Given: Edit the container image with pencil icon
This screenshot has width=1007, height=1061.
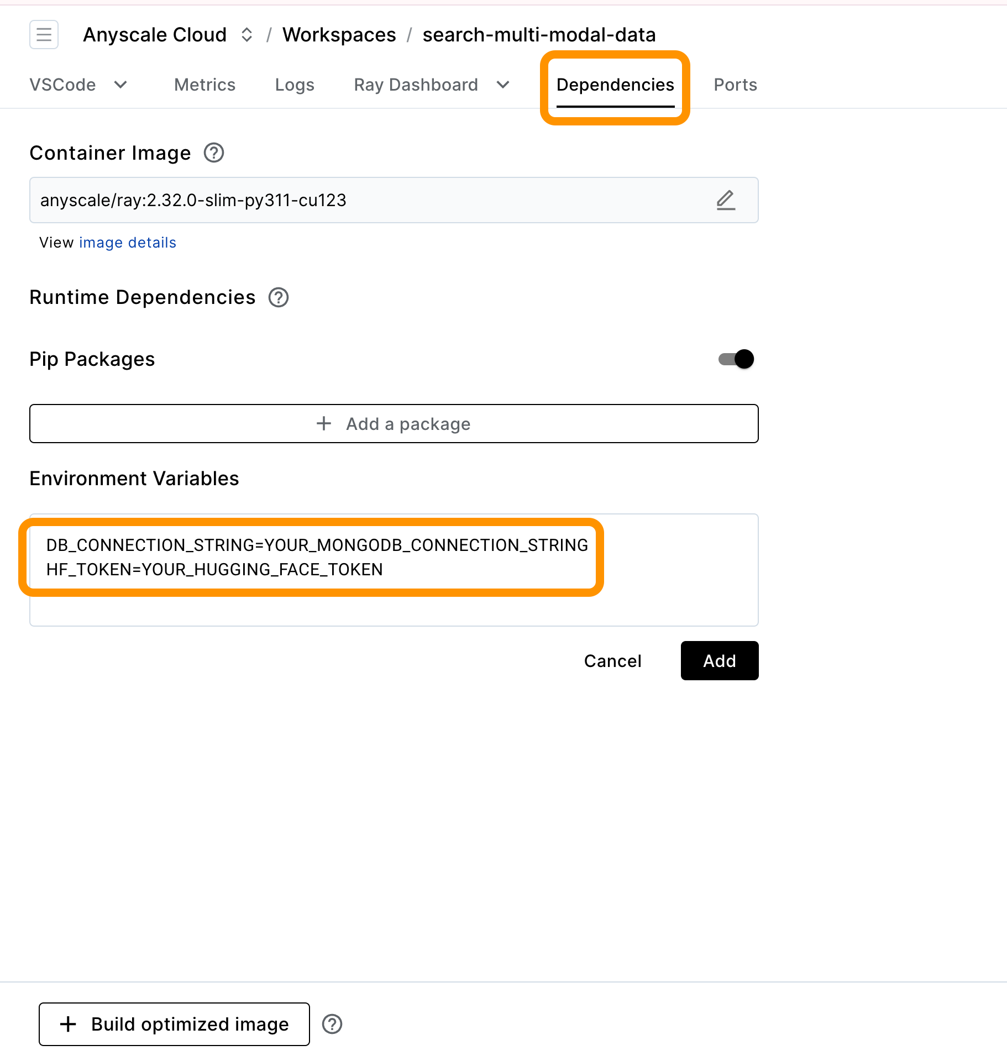Looking at the screenshot, I should coord(725,200).
